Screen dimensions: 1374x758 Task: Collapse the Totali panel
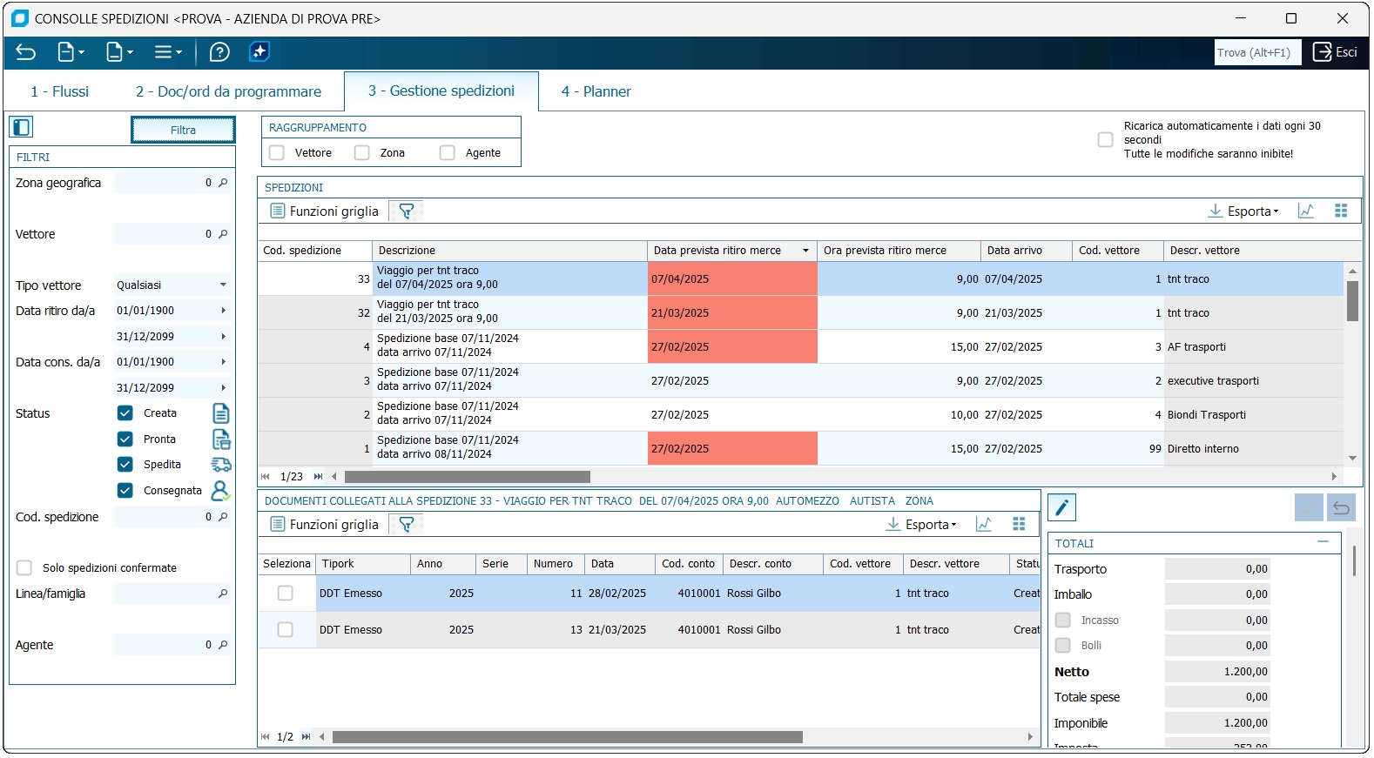[x=1323, y=542]
